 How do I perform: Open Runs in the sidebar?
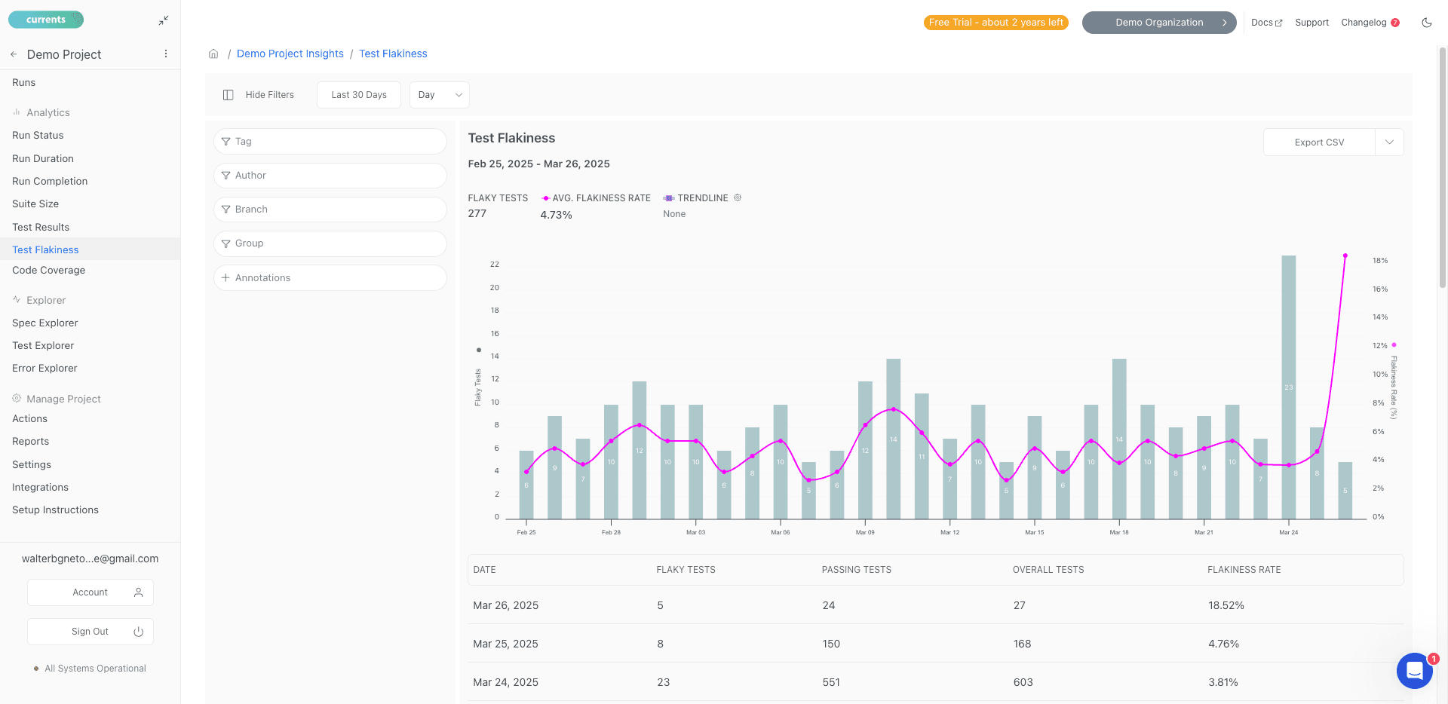tap(24, 83)
